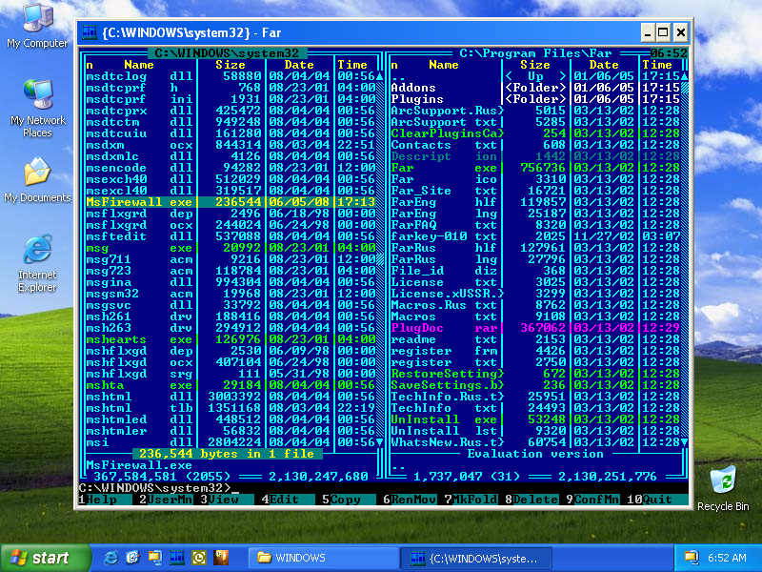Click the Delete function key label

(x=532, y=500)
